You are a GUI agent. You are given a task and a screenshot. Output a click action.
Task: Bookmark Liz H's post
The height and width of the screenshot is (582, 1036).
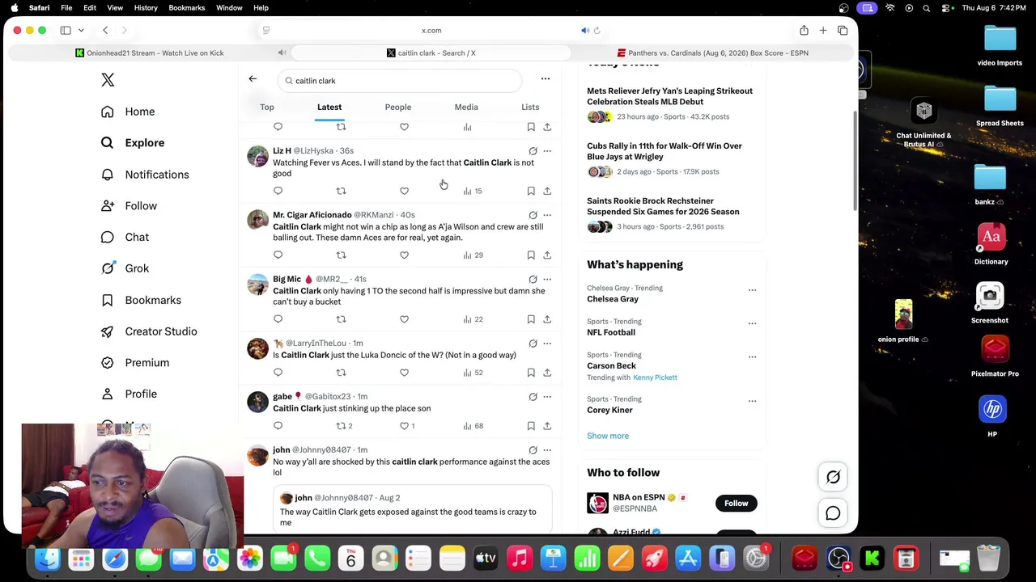[x=531, y=191]
